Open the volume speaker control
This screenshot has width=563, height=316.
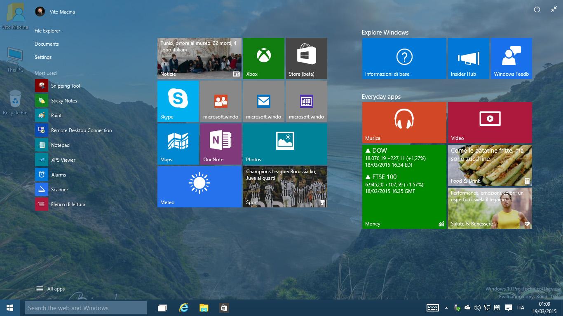pyautogui.click(x=477, y=308)
